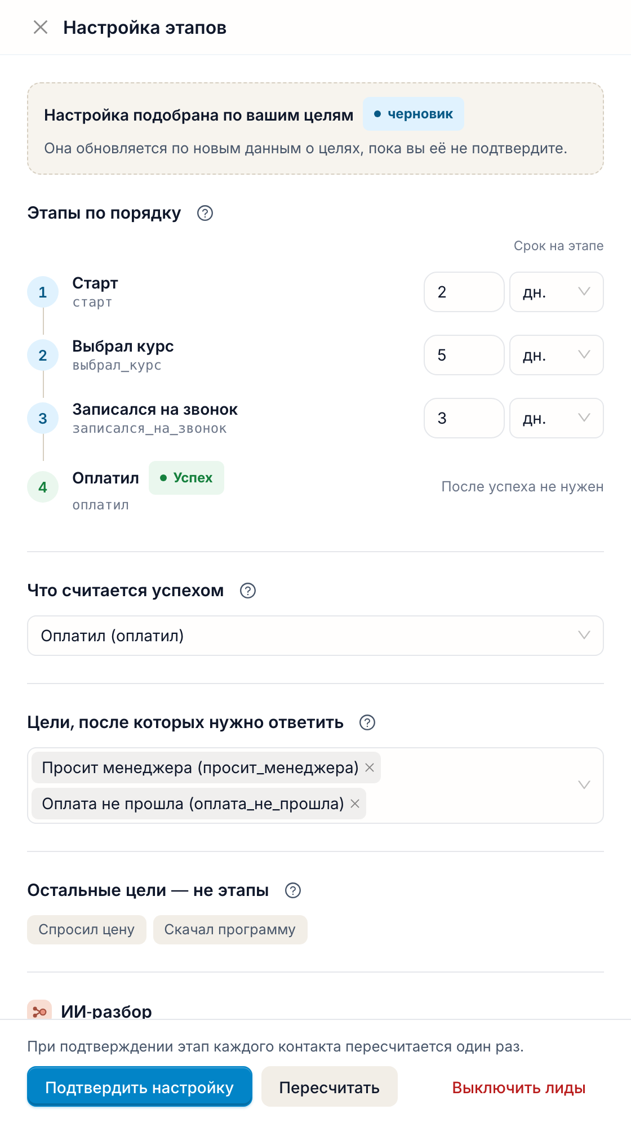Click the ИИ-разбор section icon
631x1127 pixels.
tap(39, 1011)
